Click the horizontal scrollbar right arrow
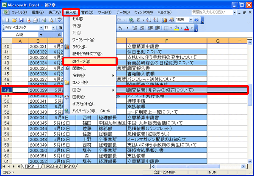The image size is (254, 176). pyautogui.click(x=243, y=166)
